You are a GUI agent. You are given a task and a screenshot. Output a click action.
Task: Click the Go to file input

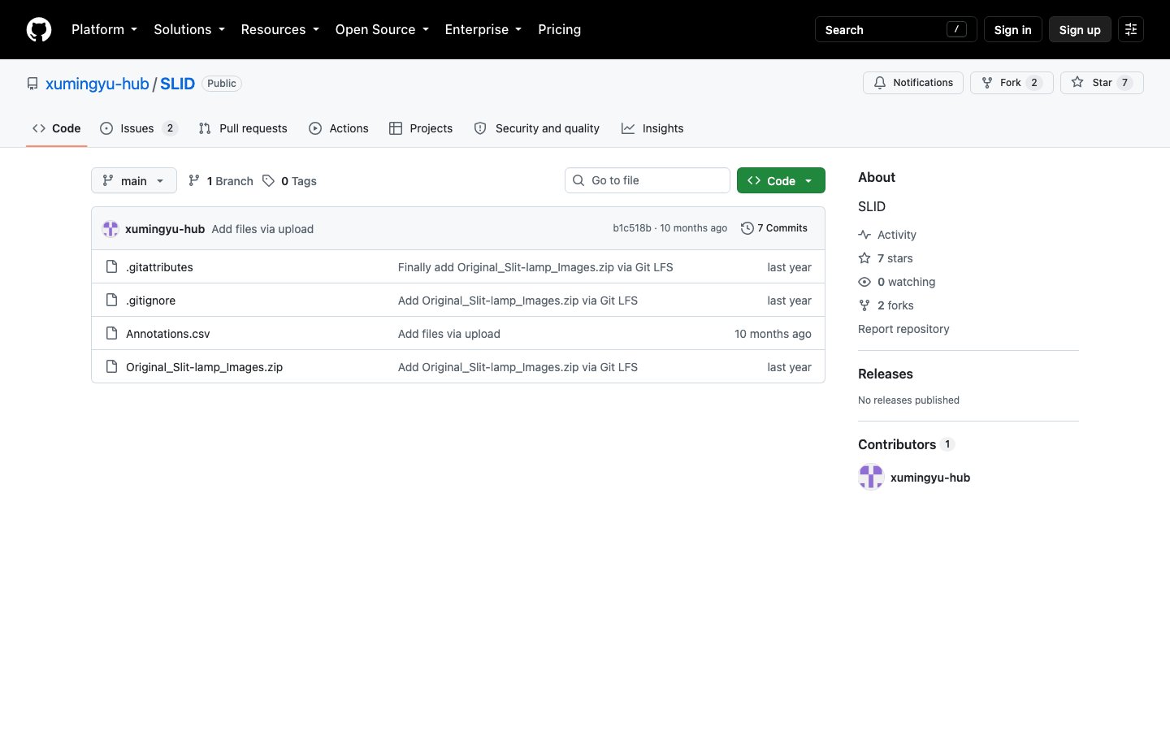click(x=648, y=180)
